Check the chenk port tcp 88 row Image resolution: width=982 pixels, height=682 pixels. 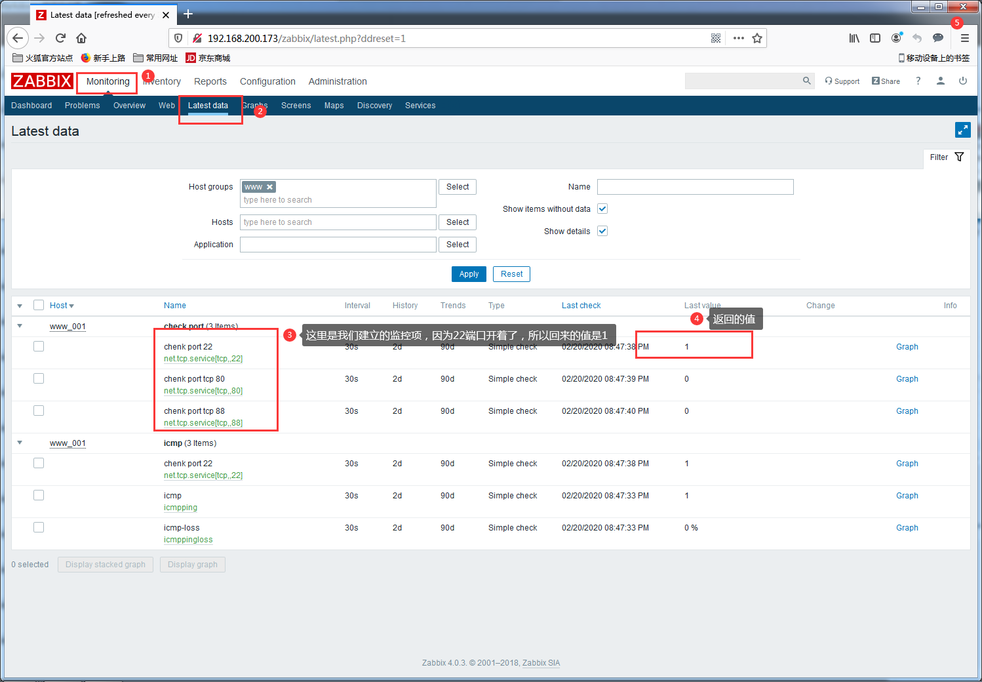39,411
